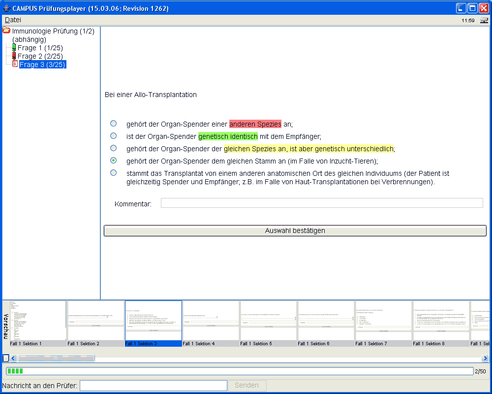Screen dimensions: 492x394
Task: Click the document icon for Frage 3
Action: 15,64
